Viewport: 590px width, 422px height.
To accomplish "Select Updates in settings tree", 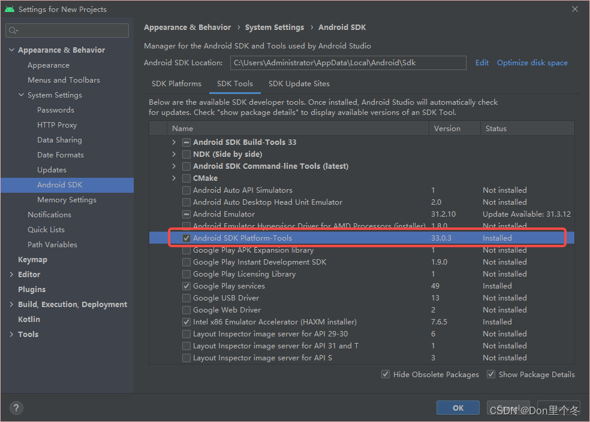I will click(52, 170).
